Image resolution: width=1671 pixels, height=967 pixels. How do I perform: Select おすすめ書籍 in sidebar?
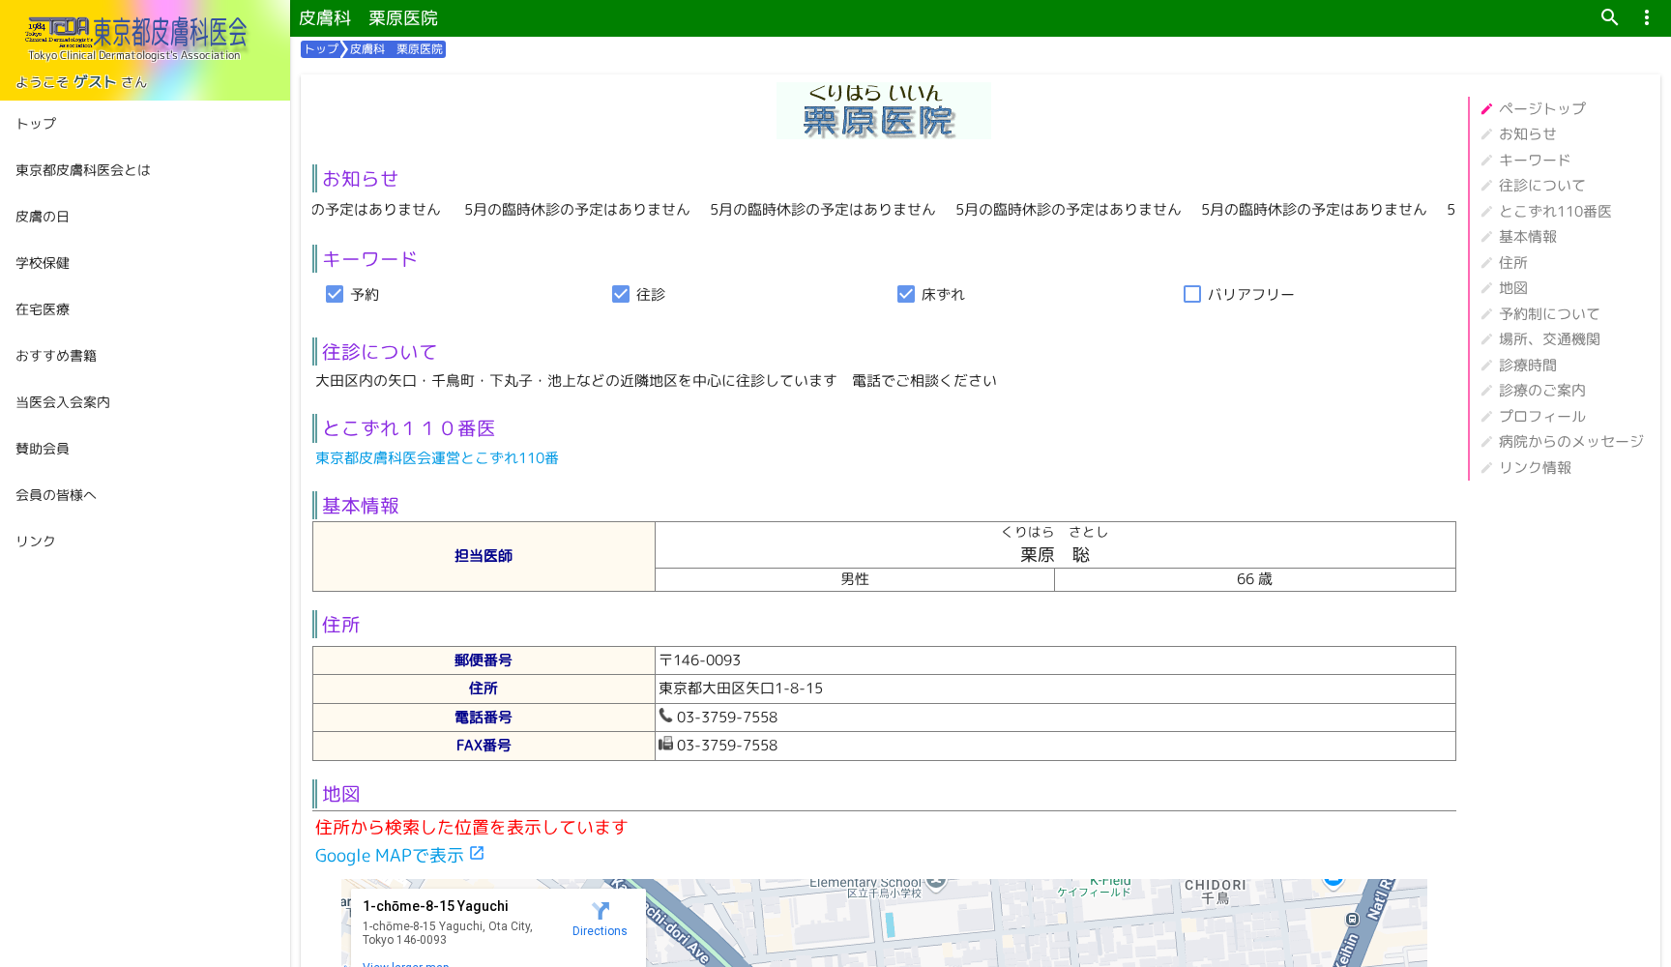click(145, 356)
